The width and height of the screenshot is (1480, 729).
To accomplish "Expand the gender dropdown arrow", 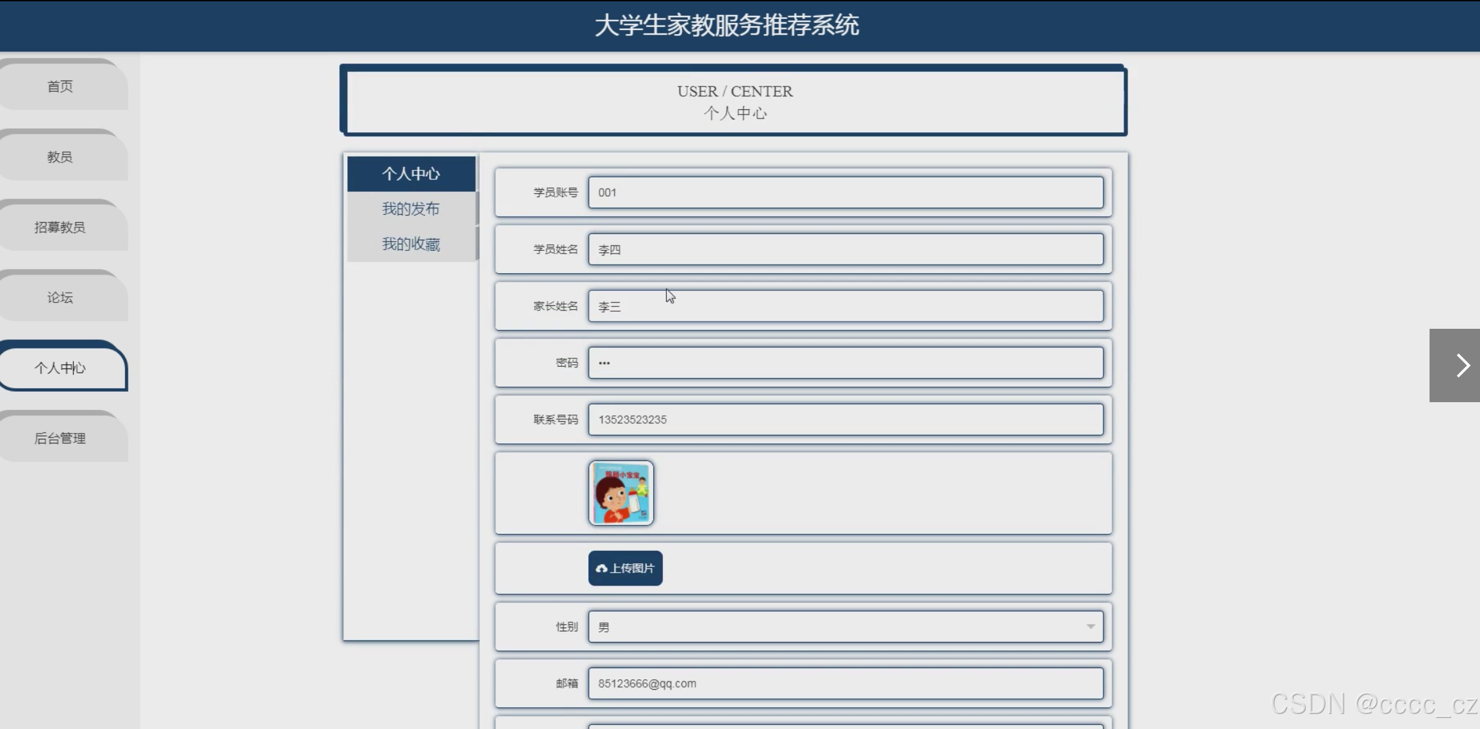I will 1090,627.
